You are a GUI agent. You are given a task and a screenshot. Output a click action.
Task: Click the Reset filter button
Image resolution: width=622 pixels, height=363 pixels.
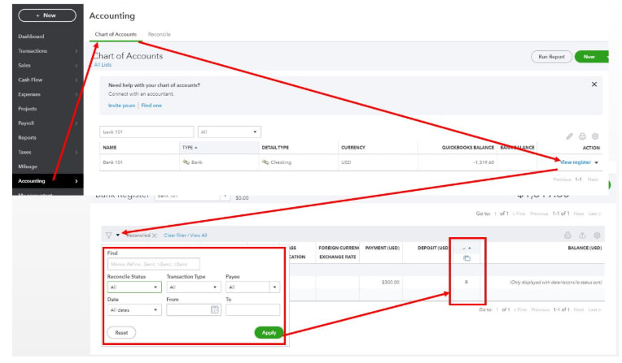pyautogui.click(x=121, y=333)
